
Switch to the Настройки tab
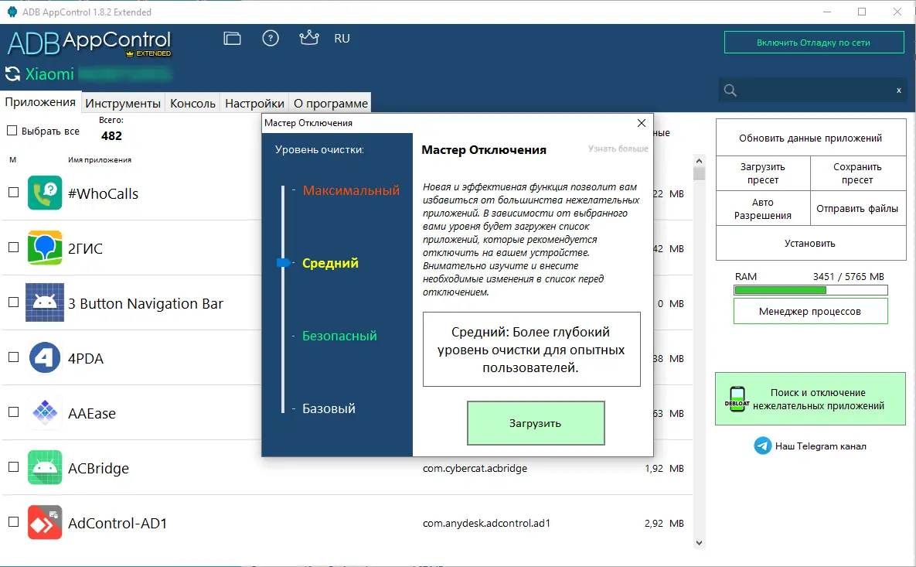coord(255,102)
